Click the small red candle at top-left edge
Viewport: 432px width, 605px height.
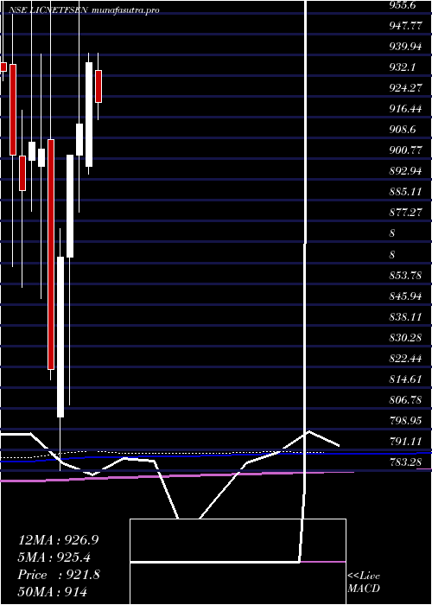(x=3, y=67)
